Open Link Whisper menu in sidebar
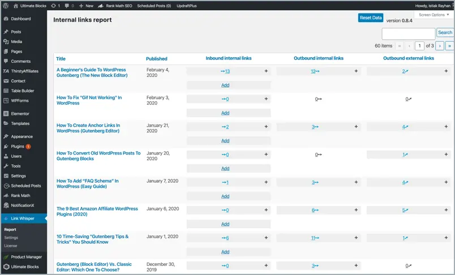The width and height of the screenshot is (455, 275). [24, 218]
